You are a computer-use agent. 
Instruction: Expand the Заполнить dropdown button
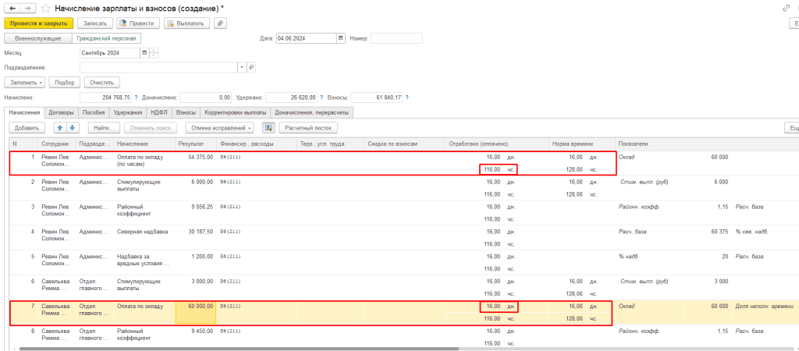coord(26,82)
